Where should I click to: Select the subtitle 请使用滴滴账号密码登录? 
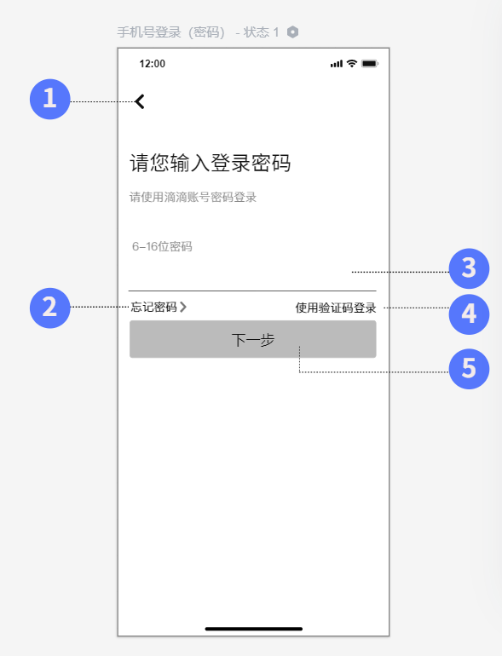(x=193, y=197)
